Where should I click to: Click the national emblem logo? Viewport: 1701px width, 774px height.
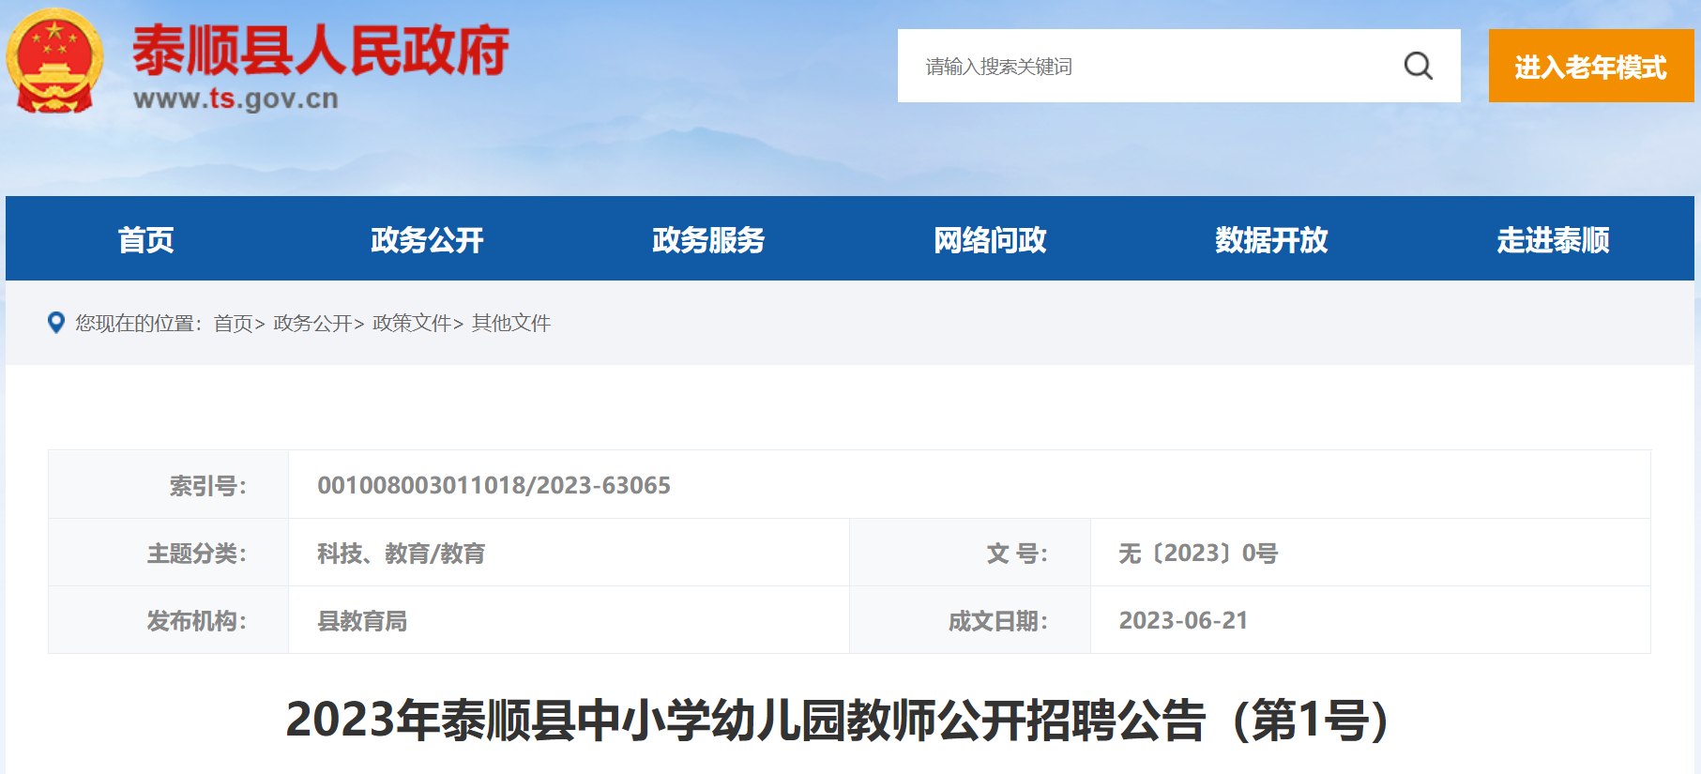tap(54, 61)
